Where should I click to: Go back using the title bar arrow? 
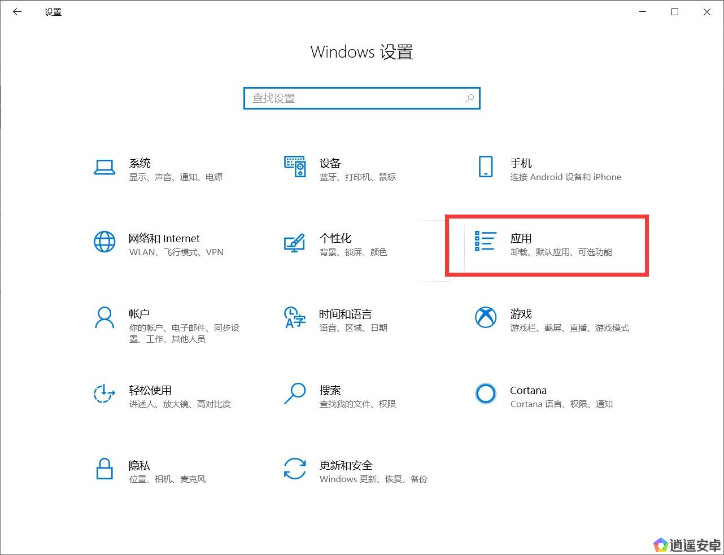tap(17, 12)
